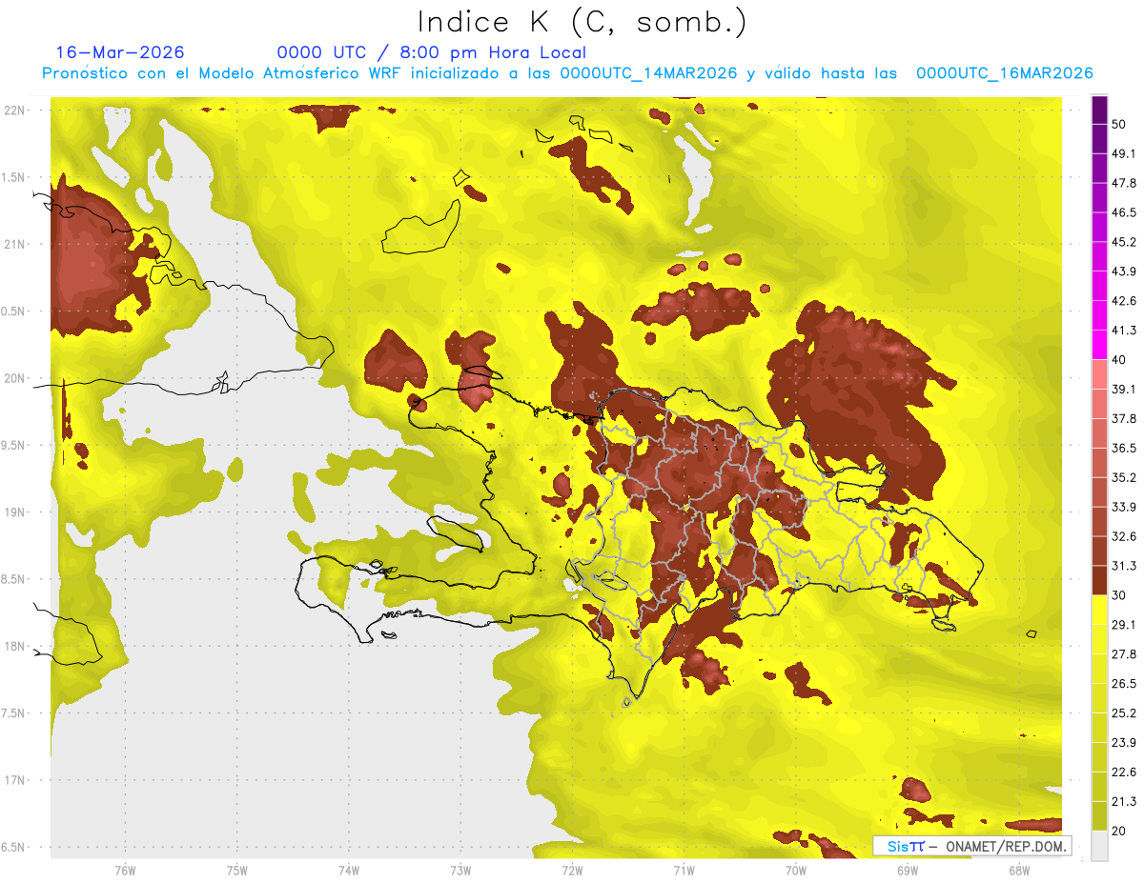
Task: Click the legend value "41.3"
Action: point(1124,331)
